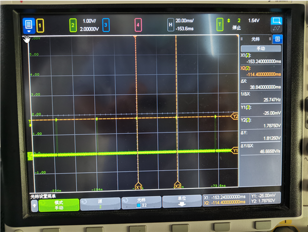Screen dimensions: 308x232
Task: Select the X2(2) cursor value field
Action: (x=261, y=71)
